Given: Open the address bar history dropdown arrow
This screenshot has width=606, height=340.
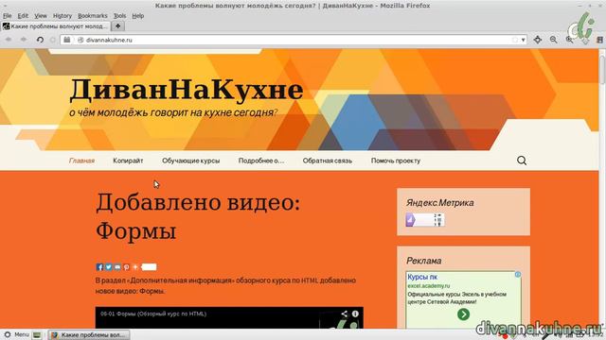Looking at the screenshot, I should (523, 40).
